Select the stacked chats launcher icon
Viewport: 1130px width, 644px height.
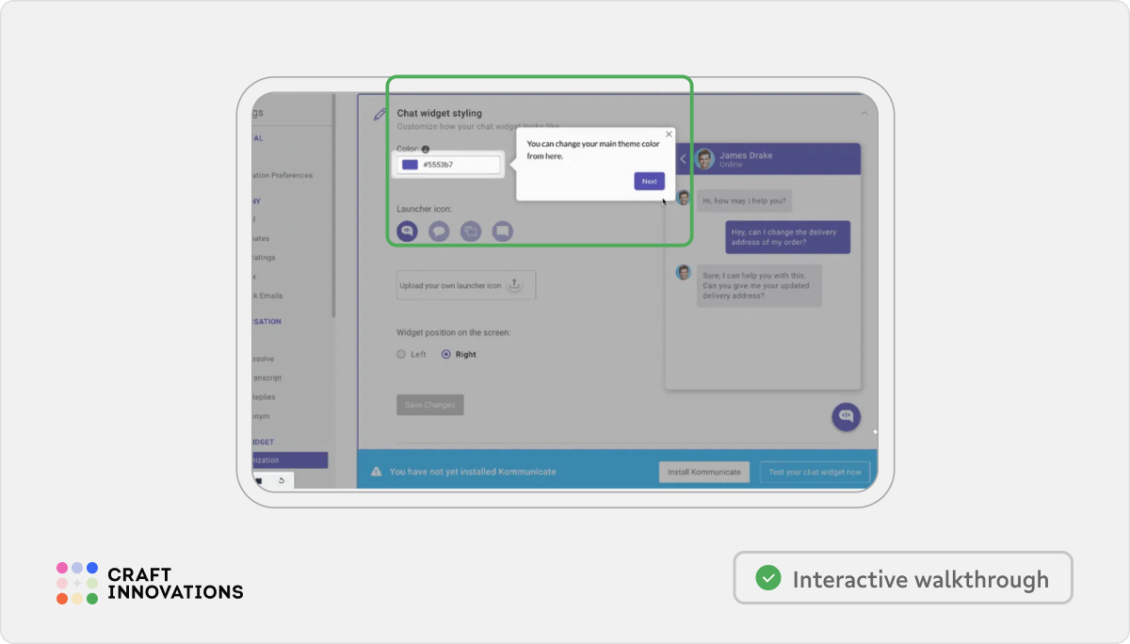click(x=471, y=231)
